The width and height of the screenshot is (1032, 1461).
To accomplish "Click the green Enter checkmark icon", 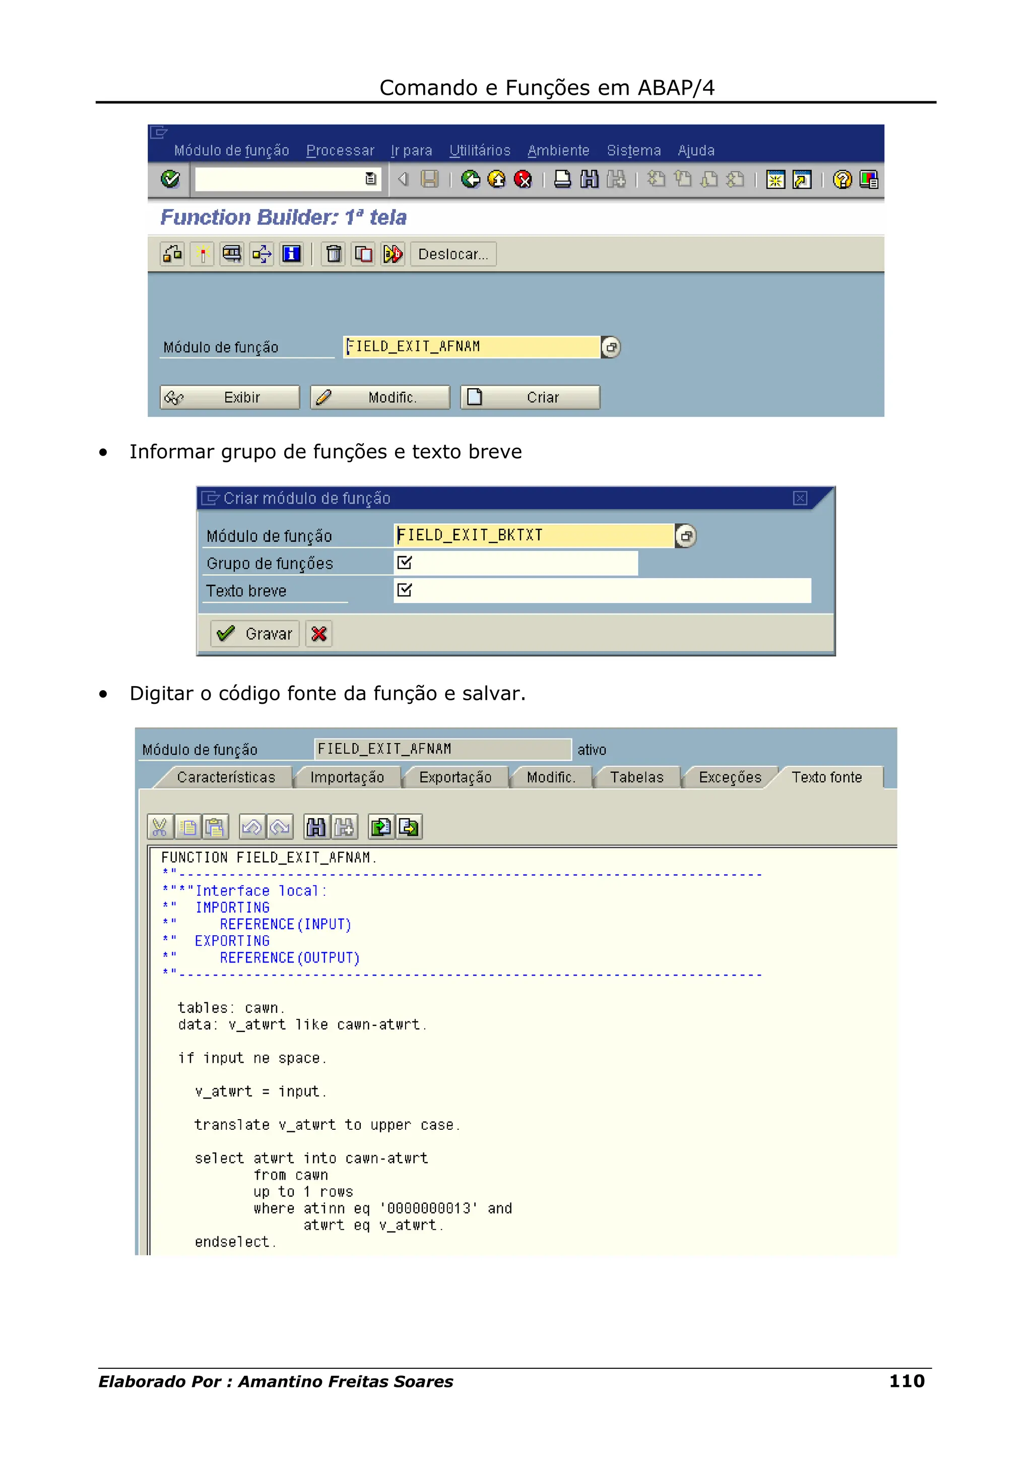I will click(x=170, y=180).
